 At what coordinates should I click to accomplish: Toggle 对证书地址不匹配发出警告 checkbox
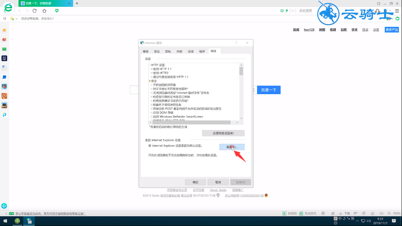pyautogui.click(x=152, y=89)
